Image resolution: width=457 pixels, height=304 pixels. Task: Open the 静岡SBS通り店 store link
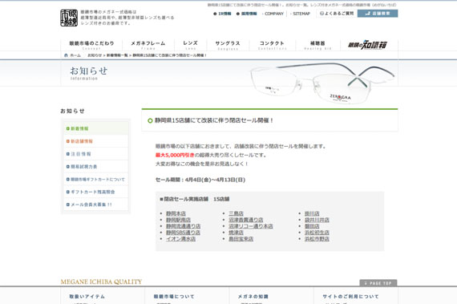point(183,233)
